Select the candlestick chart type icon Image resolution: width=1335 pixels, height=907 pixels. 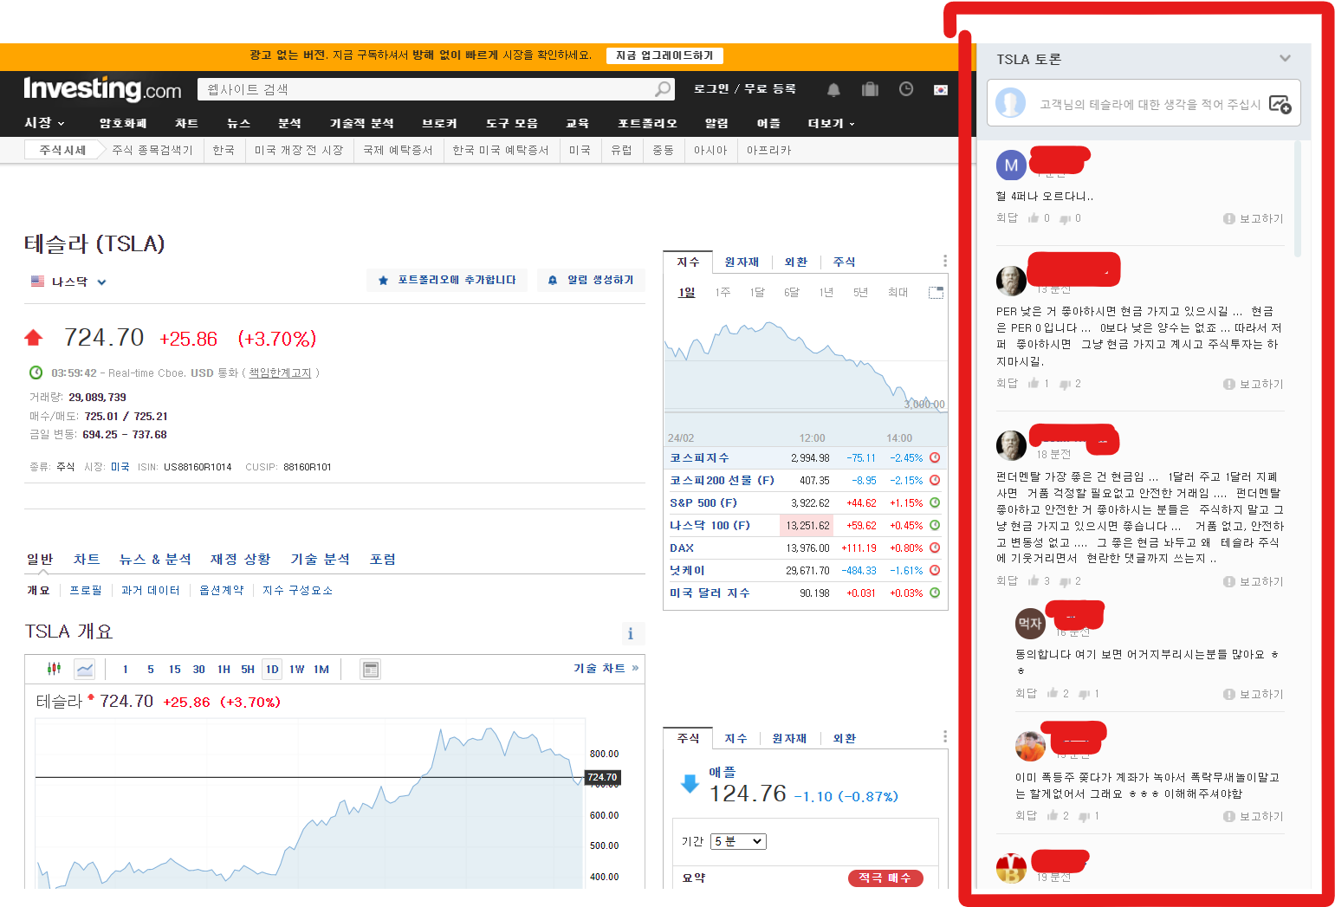point(55,669)
